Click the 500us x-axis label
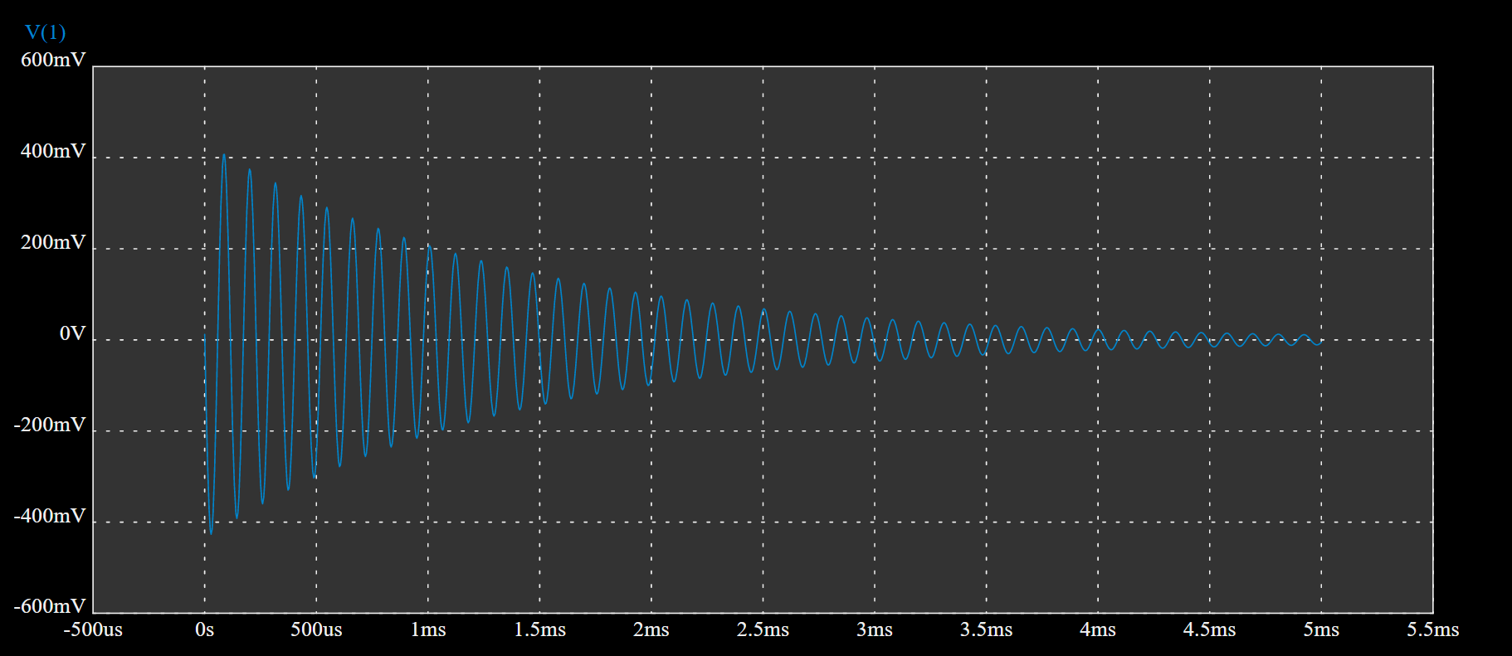 tap(316, 629)
